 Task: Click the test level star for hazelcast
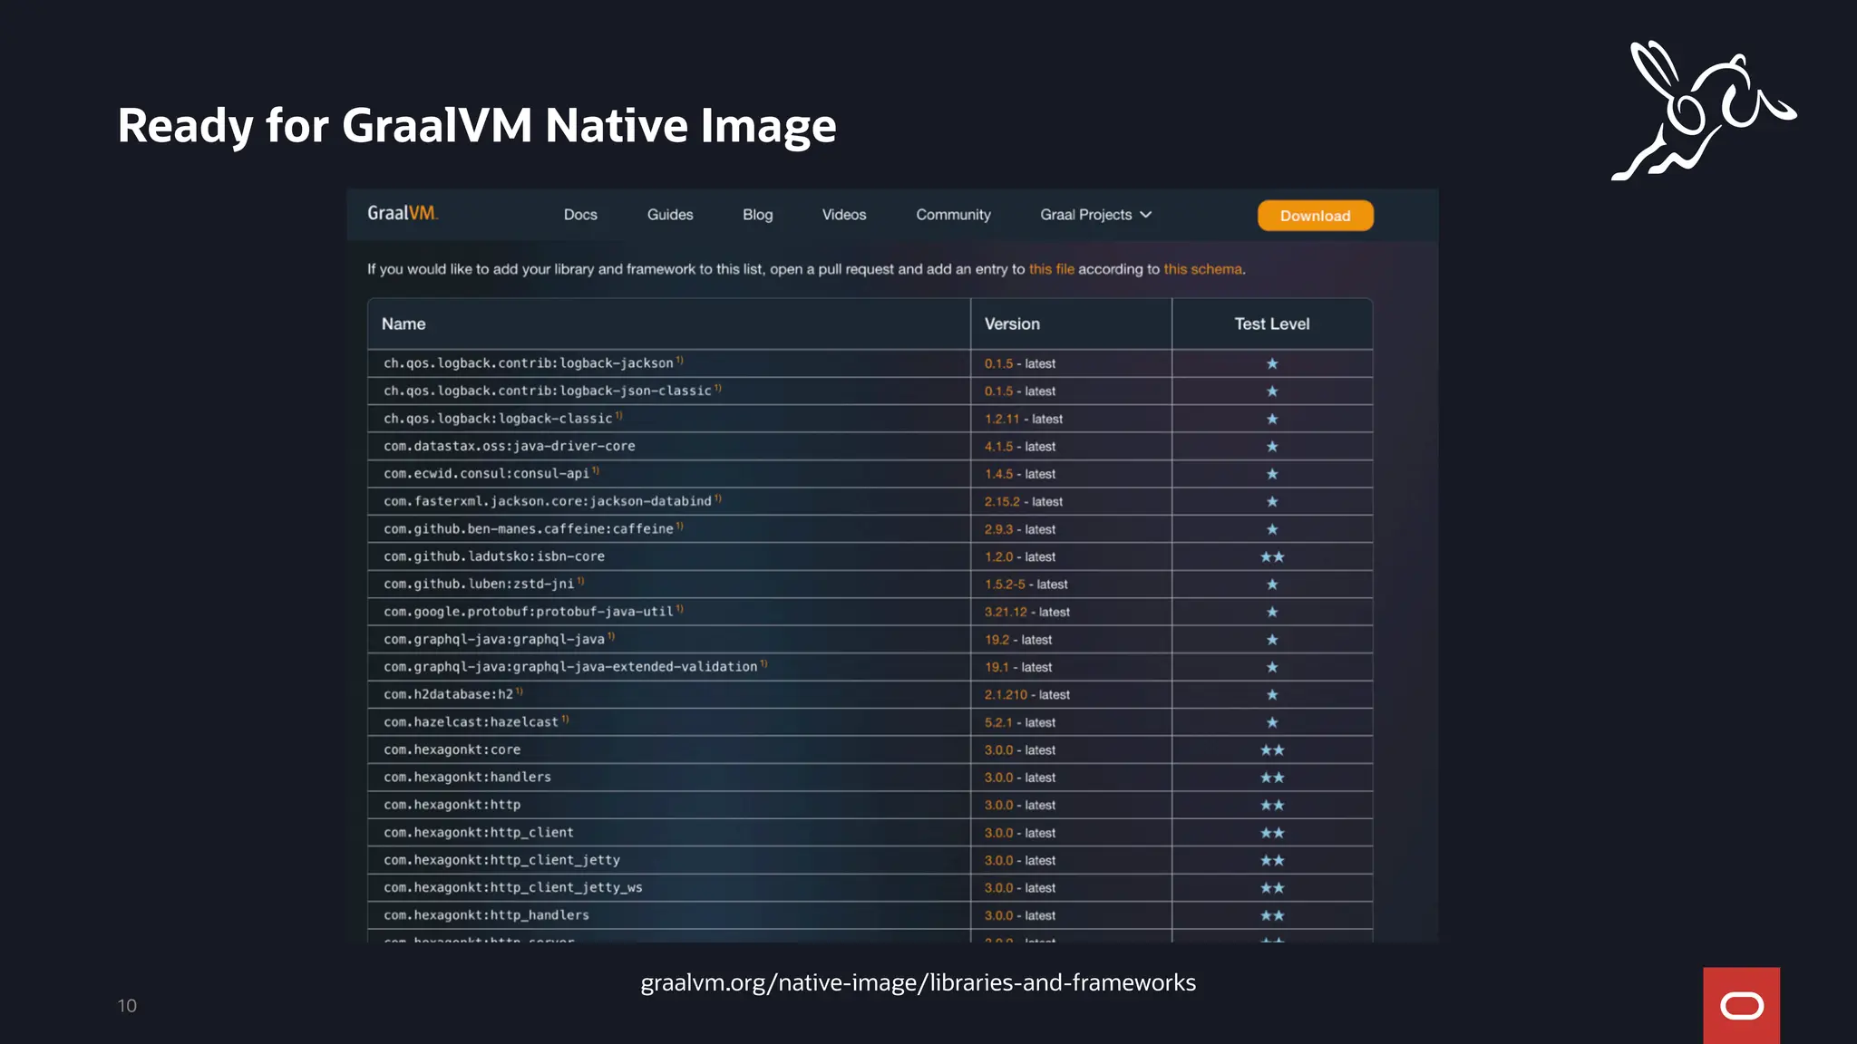(1272, 722)
